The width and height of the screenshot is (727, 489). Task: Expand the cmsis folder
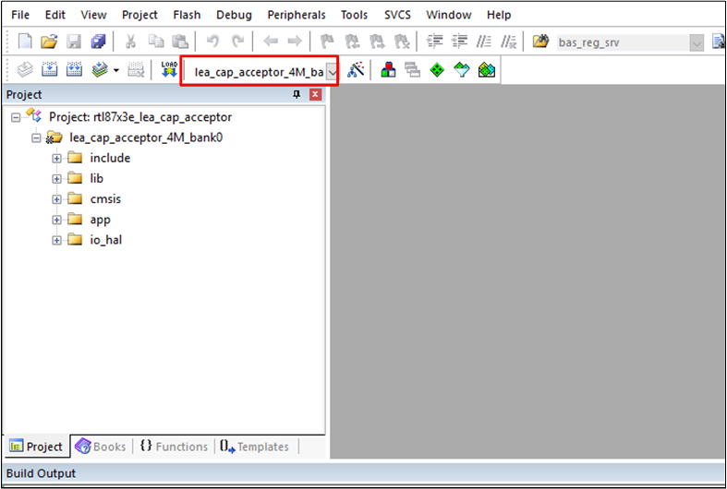[56, 199]
